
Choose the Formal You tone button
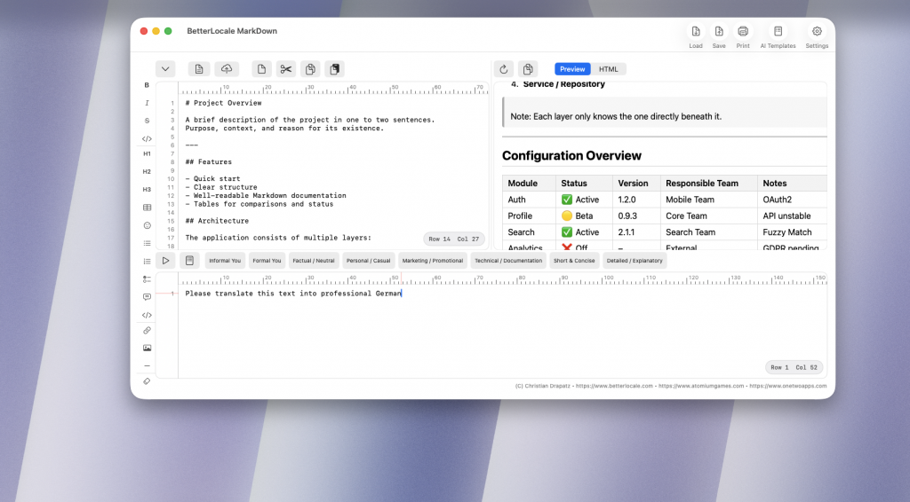[267, 261]
